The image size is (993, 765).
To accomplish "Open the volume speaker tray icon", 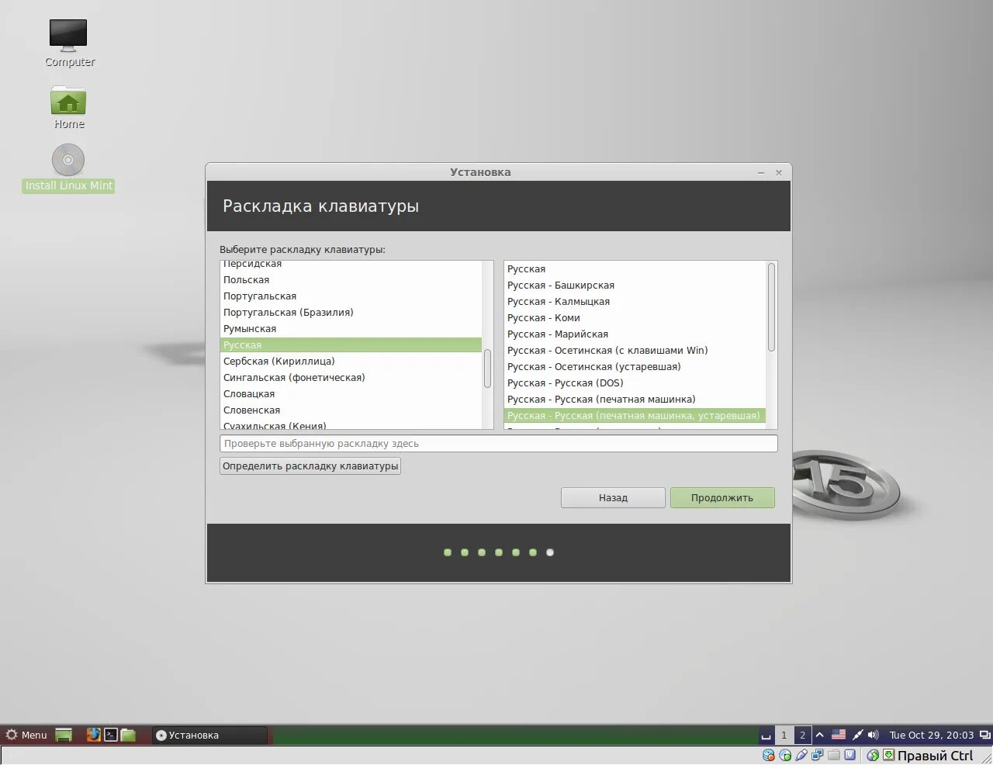I will (874, 735).
